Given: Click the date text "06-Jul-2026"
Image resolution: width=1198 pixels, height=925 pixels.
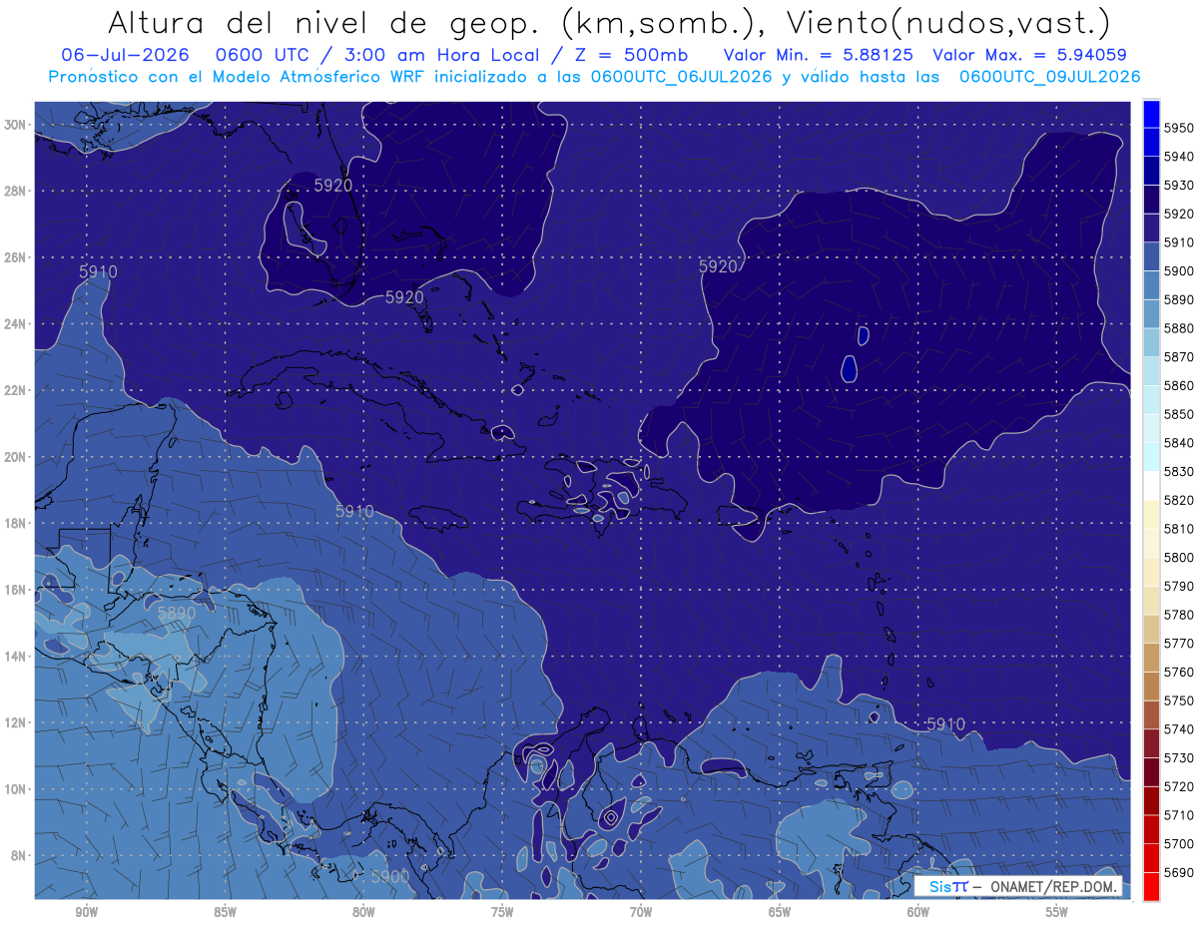Looking at the screenshot, I should [125, 55].
